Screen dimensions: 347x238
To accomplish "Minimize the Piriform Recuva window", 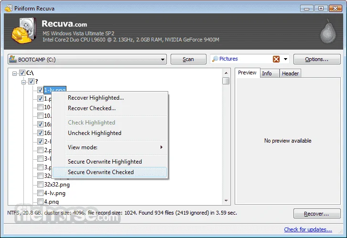I will pos(306,9).
